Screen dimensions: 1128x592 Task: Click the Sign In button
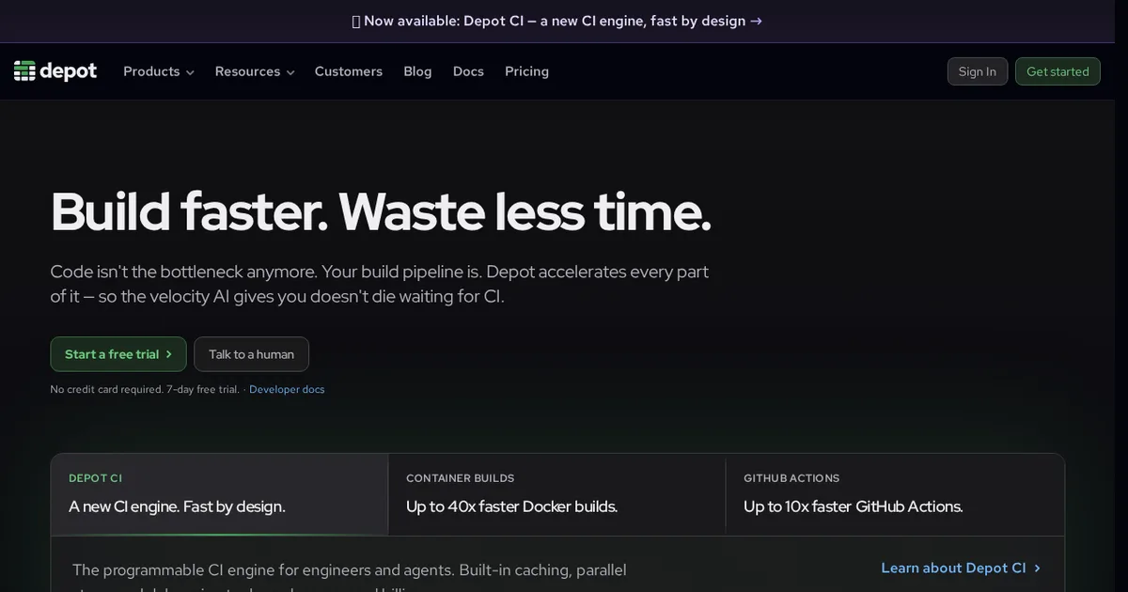coord(978,71)
